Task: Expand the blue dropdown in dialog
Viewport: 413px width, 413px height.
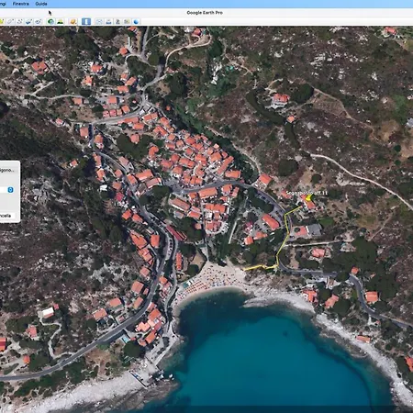Action: [x=10, y=190]
